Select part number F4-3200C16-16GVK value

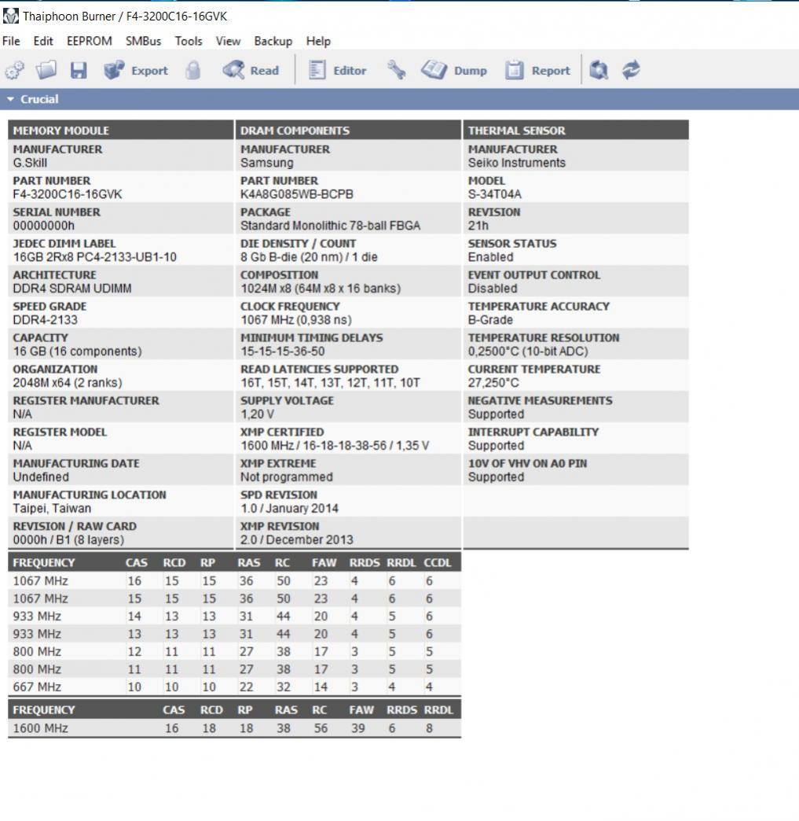pos(68,194)
